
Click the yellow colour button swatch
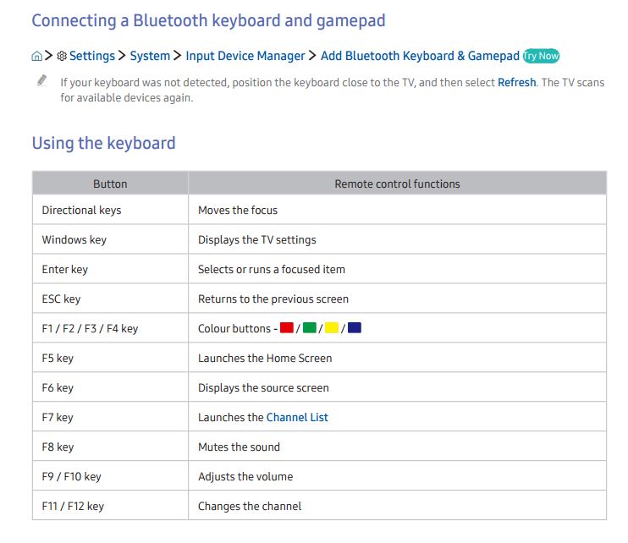coord(332,328)
